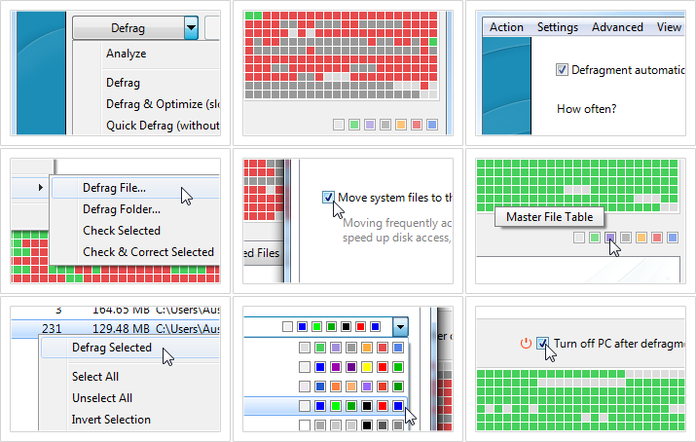Select Defrag File... in the context menu
Image resolution: width=696 pixels, height=442 pixels.
tap(114, 188)
